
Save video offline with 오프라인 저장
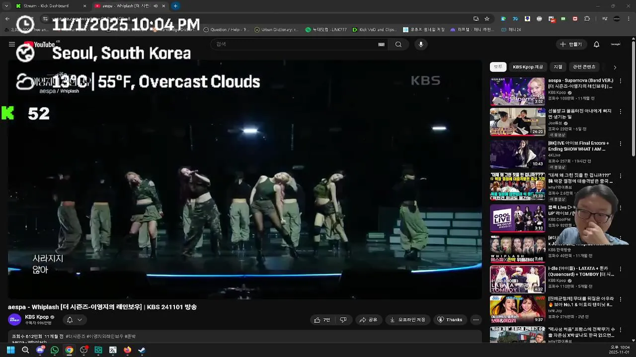pyautogui.click(x=407, y=320)
